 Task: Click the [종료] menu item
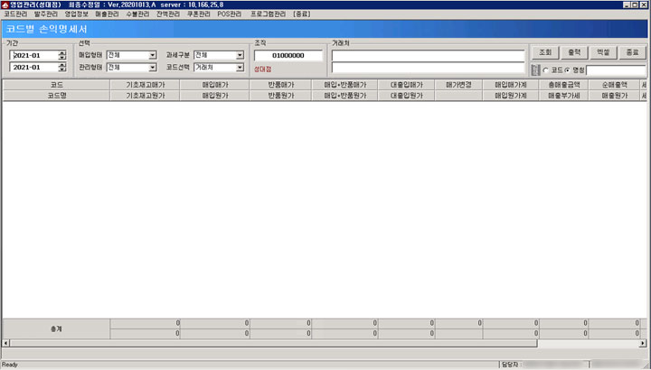click(301, 14)
